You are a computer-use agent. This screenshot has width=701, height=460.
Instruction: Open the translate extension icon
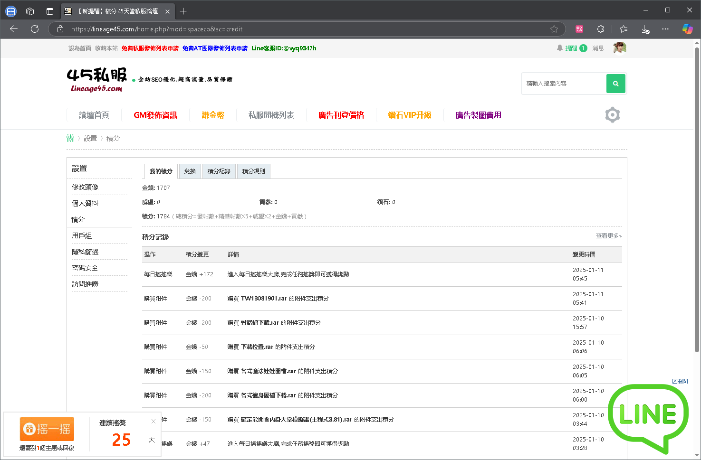click(579, 29)
